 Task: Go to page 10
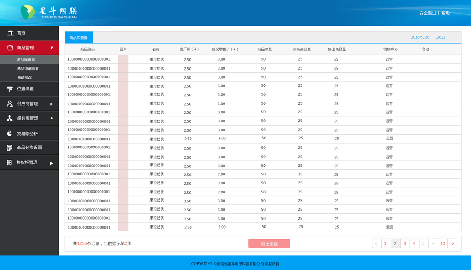(443, 243)
